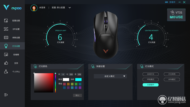190x107 pixels.
Task: Expand the 默认配置 profile chevron
Action: pyautogui.click(x=70, y=8)
